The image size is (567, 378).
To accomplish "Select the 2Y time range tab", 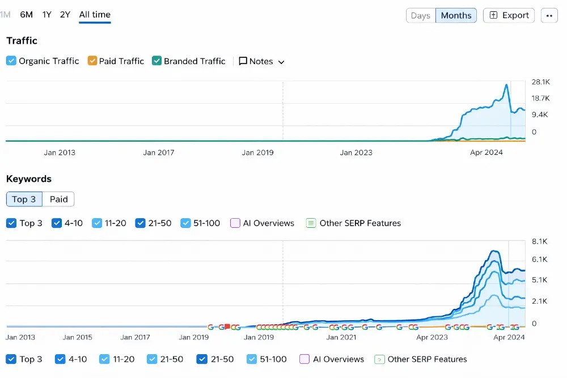I will pos(65,15).
